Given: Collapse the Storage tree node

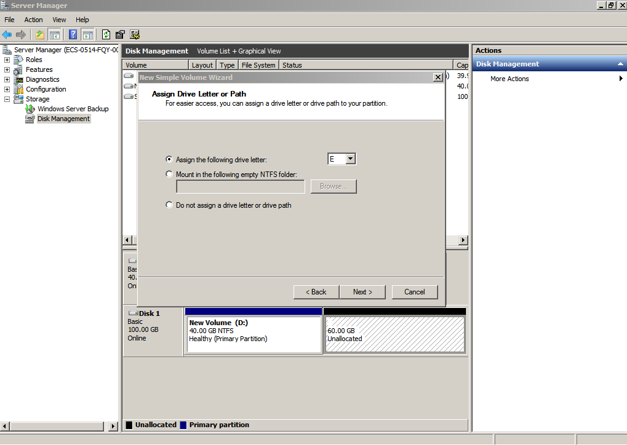Looking at the screenshot, I should point(7,99).
